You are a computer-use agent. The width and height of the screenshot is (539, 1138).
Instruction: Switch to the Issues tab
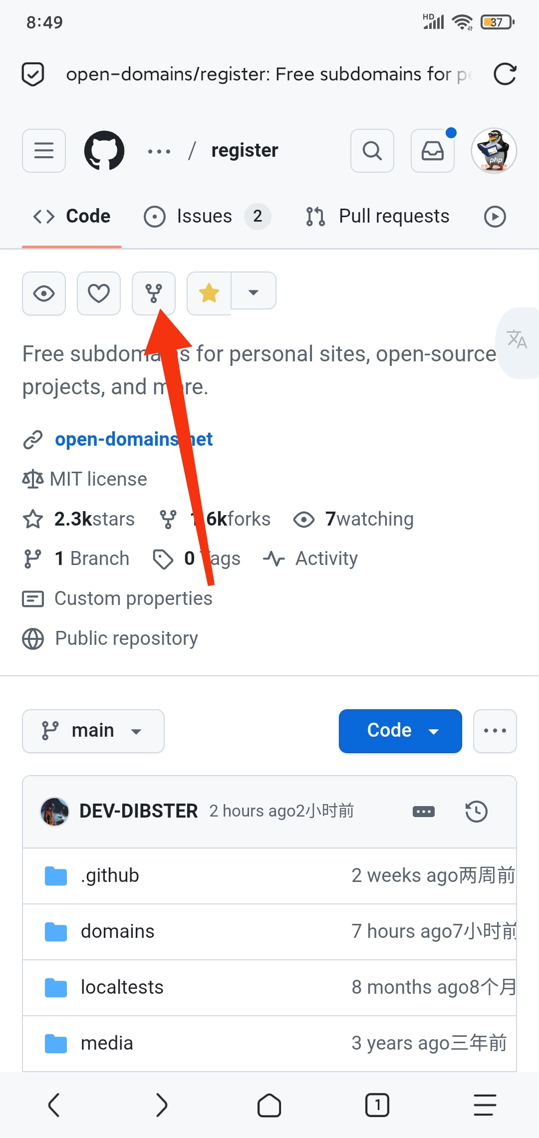tap(205, 216)
